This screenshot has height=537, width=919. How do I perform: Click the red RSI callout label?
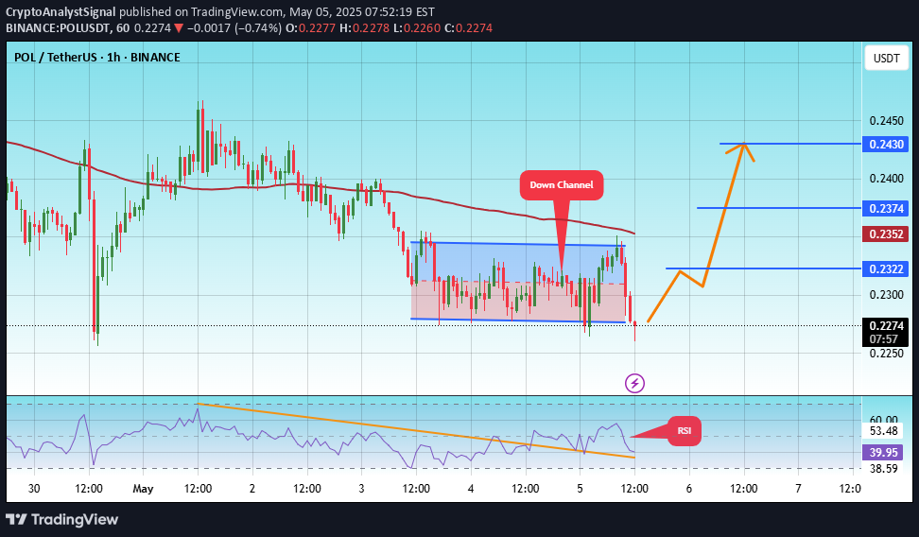pyautogui.click(x=684, y=430)
